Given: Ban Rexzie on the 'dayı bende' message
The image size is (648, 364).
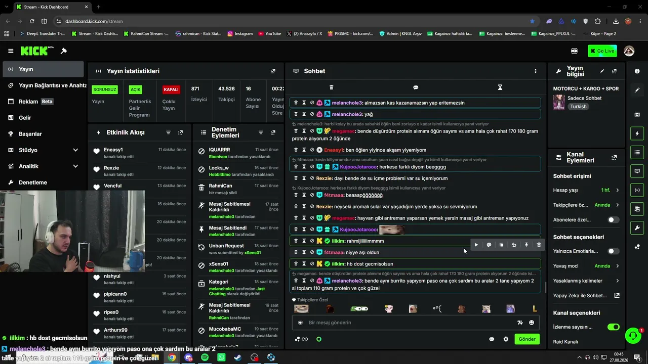Looking at the screenshot, I should coord(312,178).
